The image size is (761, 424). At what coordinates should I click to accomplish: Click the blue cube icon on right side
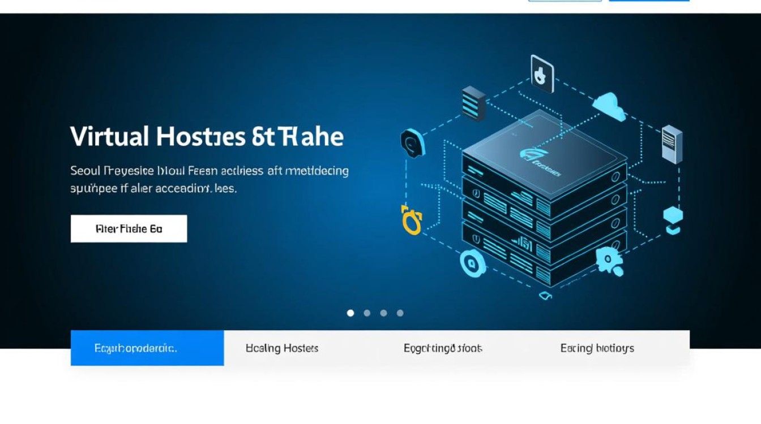click(x=673, y=220)
